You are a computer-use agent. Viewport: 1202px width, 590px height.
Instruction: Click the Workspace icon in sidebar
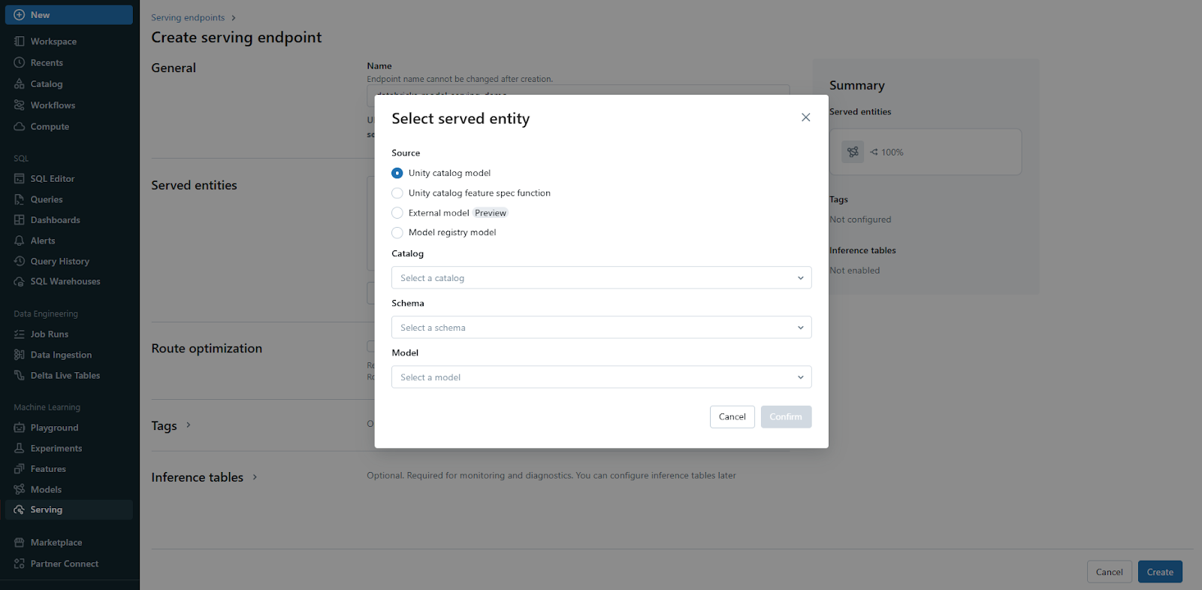(20, 41)
